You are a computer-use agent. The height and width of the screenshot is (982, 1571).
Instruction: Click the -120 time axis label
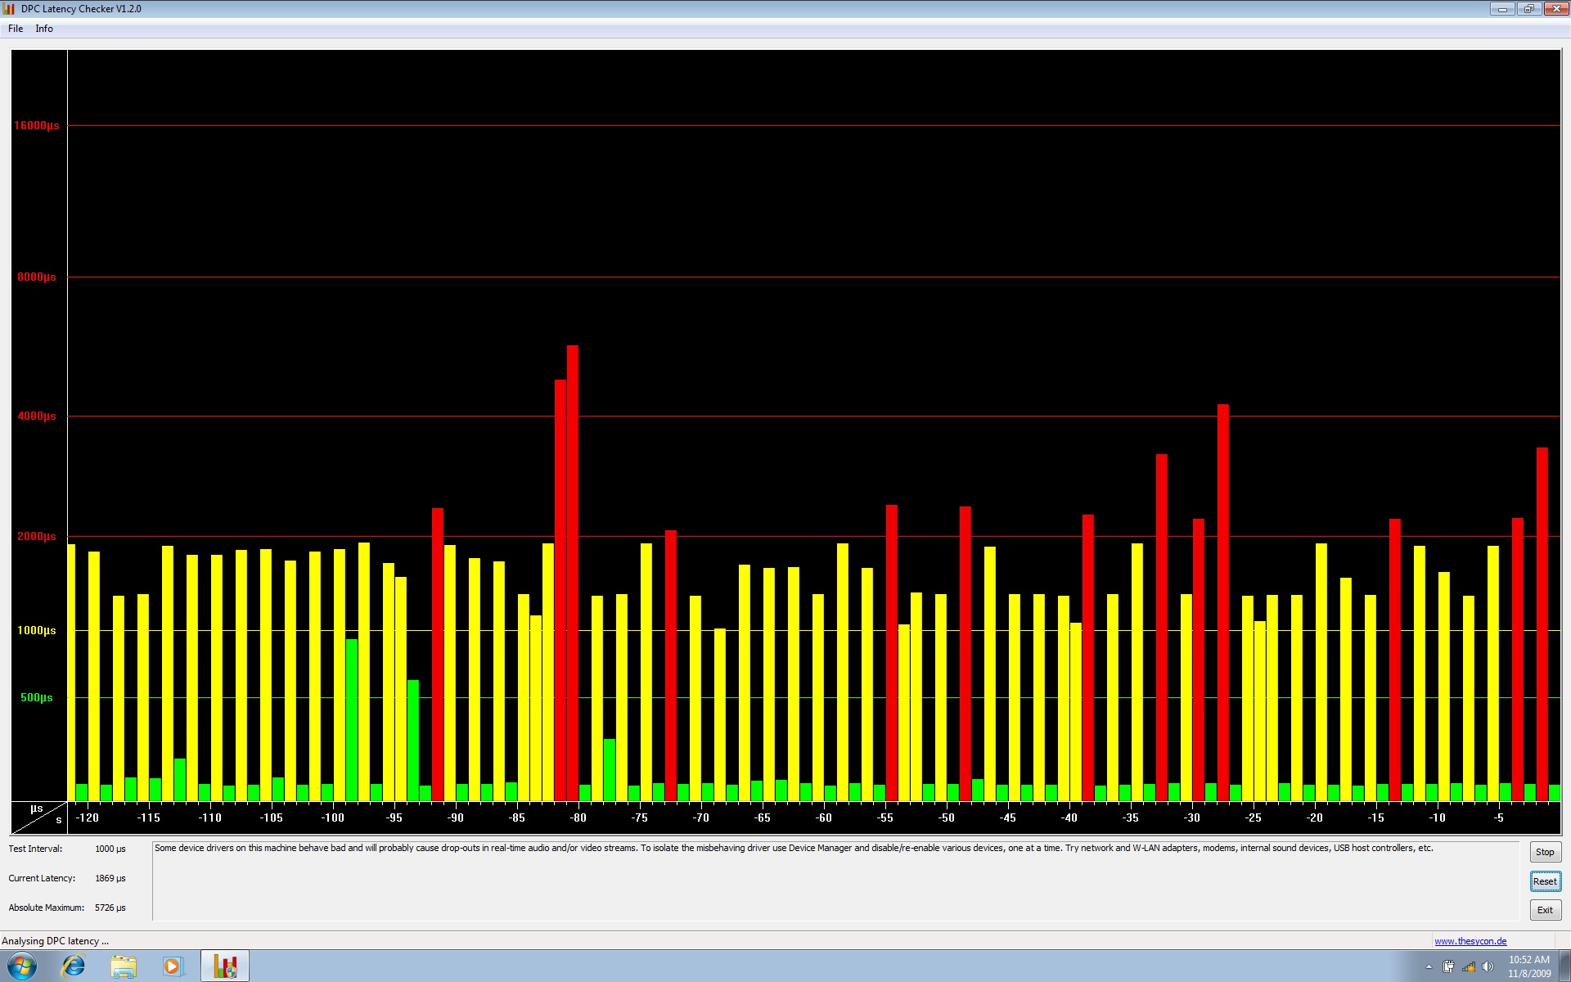87,818
